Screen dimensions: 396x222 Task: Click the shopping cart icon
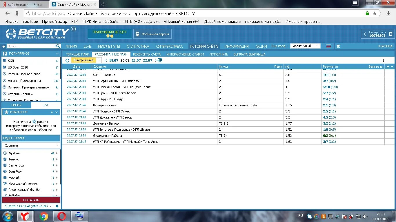coord(338,46)
